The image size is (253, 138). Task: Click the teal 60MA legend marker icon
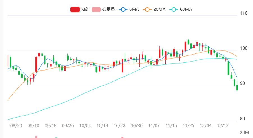173,9
